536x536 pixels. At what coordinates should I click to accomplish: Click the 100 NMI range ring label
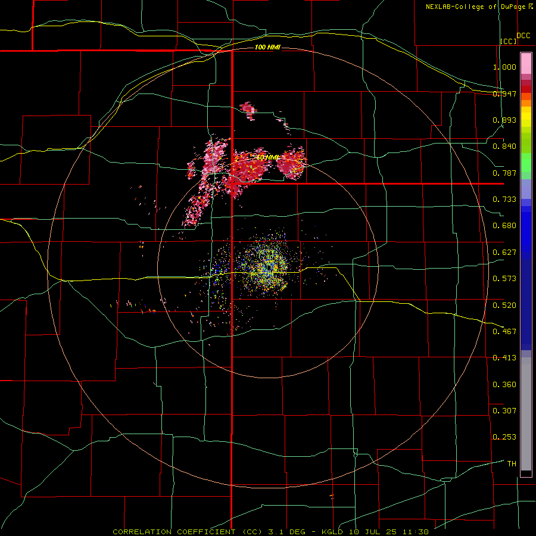267,47
